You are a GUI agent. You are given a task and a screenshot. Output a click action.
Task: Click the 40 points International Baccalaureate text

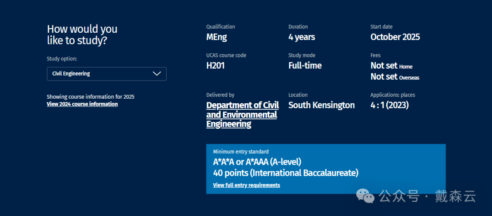pyautogui.click(x=286, y=173)
